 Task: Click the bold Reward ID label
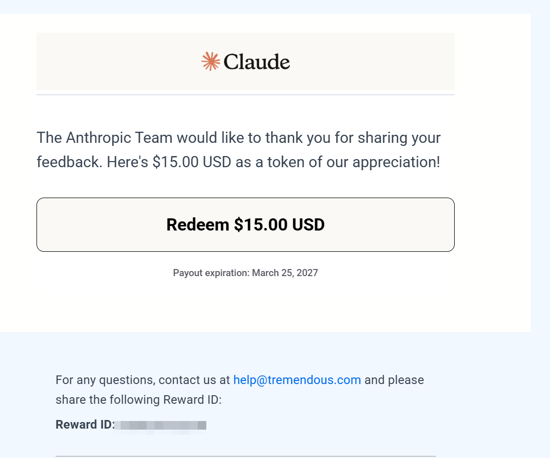click(85, 425)
